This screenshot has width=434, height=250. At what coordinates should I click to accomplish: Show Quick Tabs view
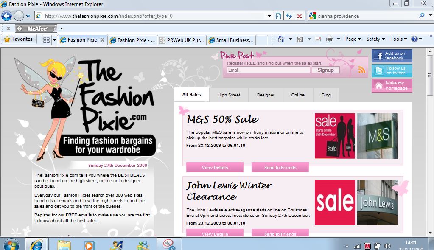pos(47,40)
